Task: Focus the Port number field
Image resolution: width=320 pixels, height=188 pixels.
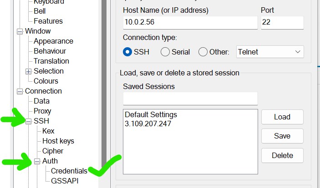Action: pos(282,22)
